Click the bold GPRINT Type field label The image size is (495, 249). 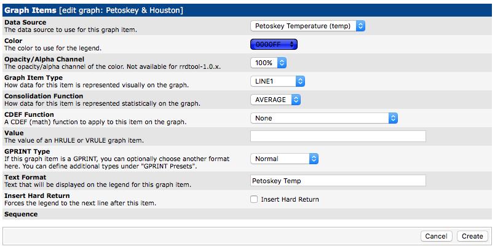pos(27,151)
